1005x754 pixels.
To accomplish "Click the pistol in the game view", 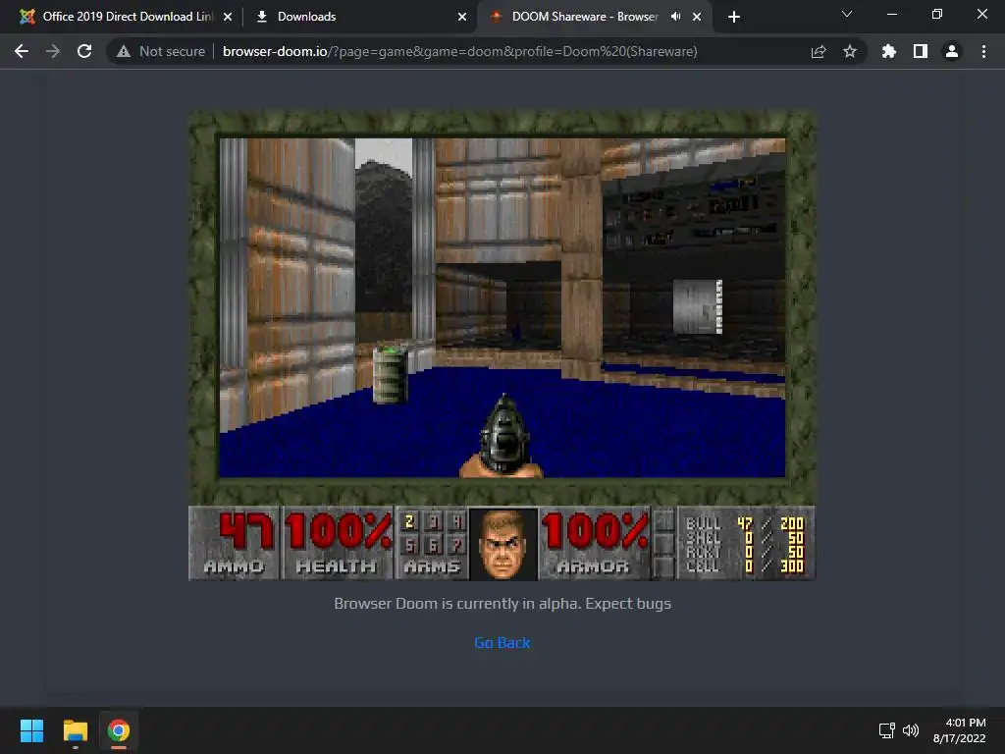I will [x=502, y=436].
